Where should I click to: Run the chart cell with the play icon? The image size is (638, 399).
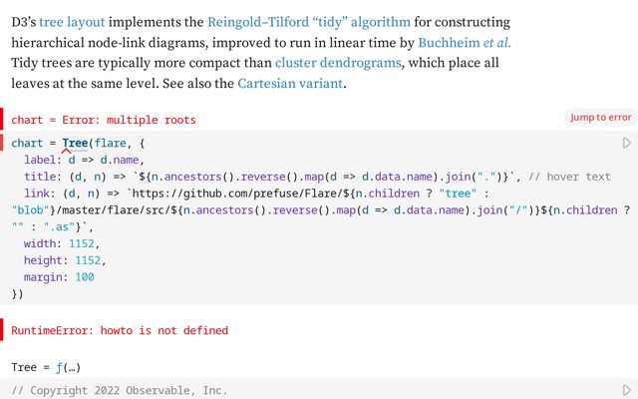pos(627,144)
